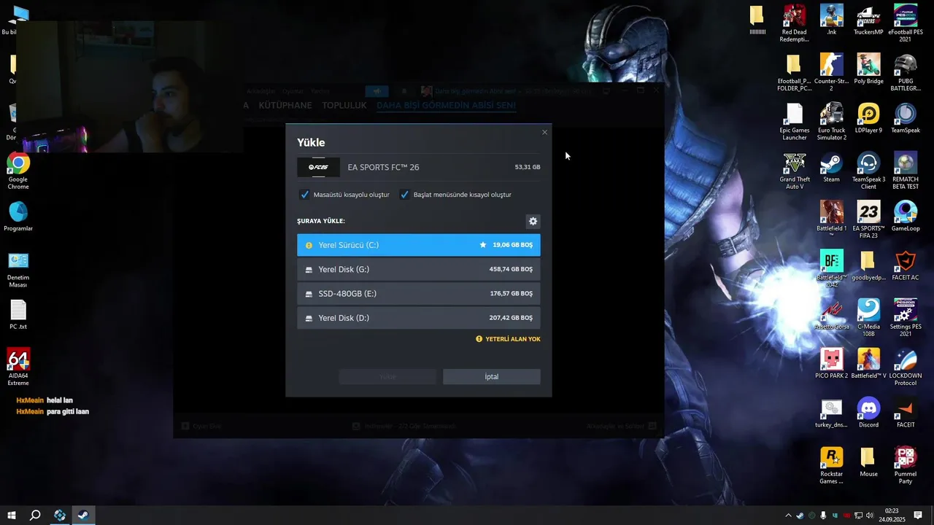Image resolution: width=934 pixels, height=525 pixels.
Task: Open Steam desktop shortcut
Action: tap(831, 167)
